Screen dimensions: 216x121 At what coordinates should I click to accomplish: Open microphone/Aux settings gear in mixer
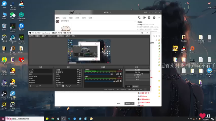tap(121, 81)
